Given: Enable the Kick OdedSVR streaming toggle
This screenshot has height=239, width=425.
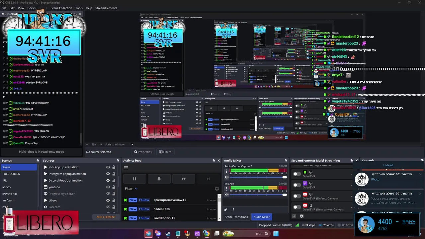Looking at the screenshot, I should click(x=297, y=174).
